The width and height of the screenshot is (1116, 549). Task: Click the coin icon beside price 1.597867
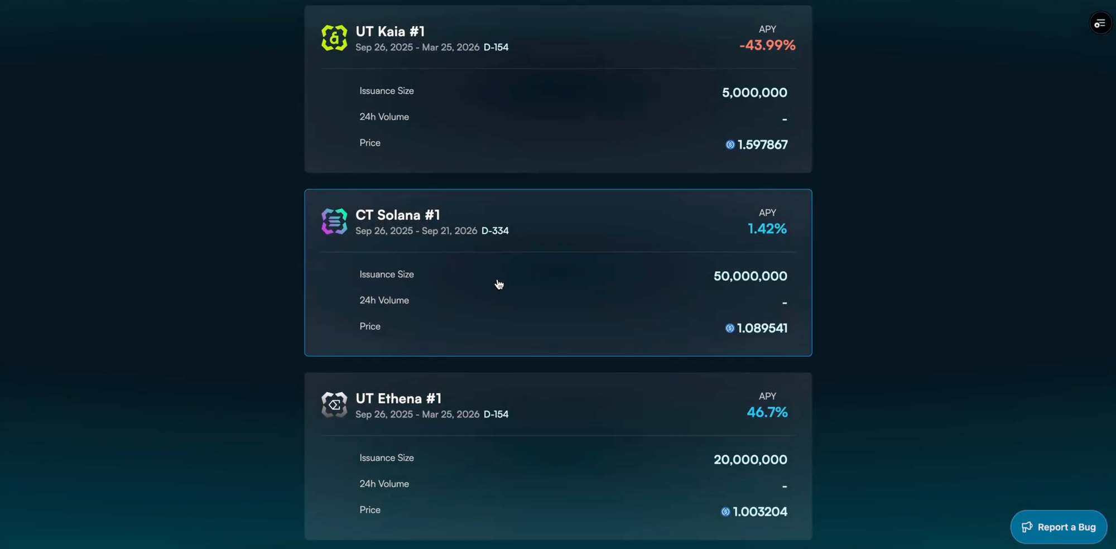[730, 145]
